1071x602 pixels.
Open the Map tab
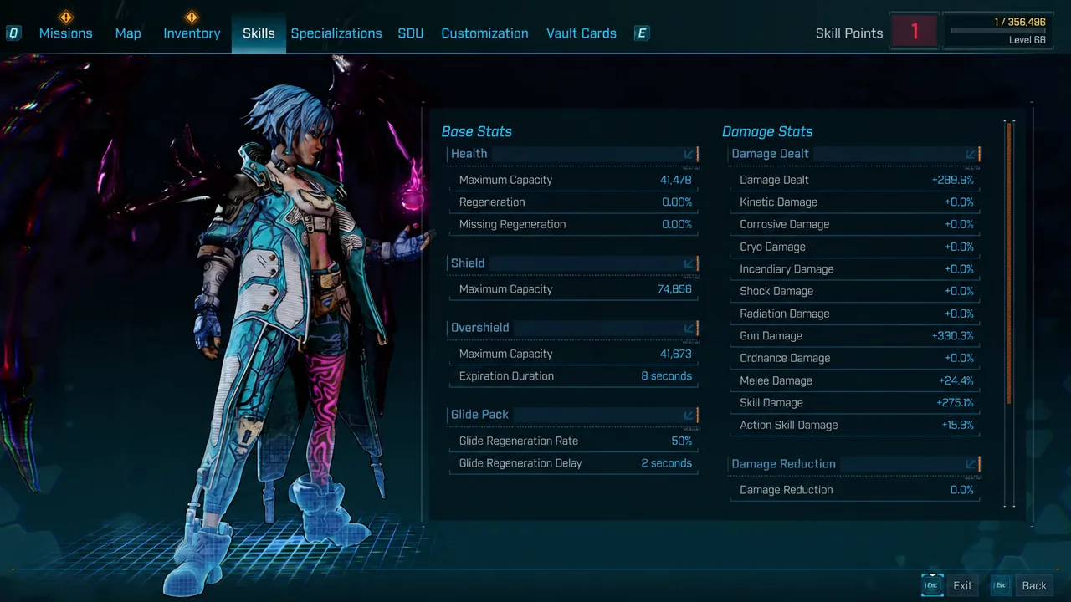[x=128, y=33]
